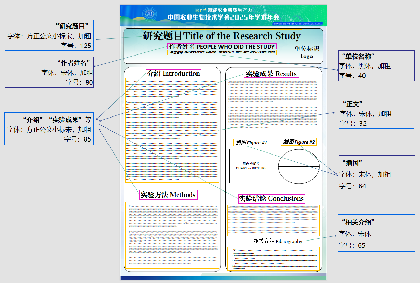Select the 插图 Figure #2 caption
This screenshot has width=420, height=283.
point(299,142)
